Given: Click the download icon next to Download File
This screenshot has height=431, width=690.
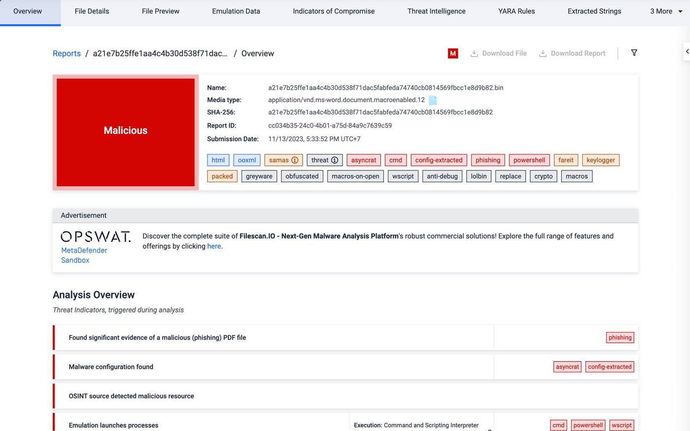Looking at the screenshot, I should (x=474, y=53).
